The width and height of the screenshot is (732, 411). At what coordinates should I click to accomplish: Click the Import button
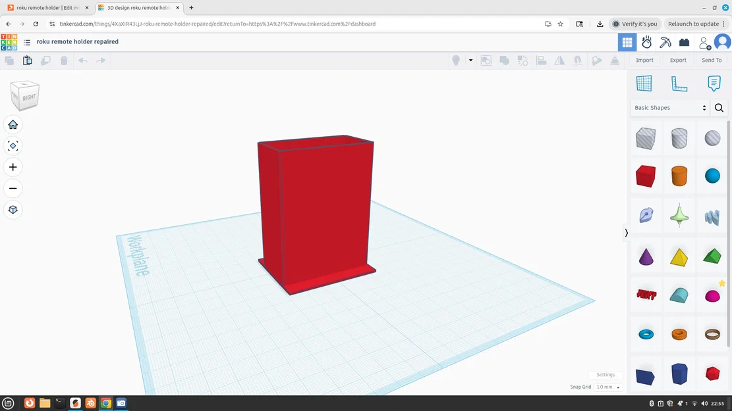[644, 60]
